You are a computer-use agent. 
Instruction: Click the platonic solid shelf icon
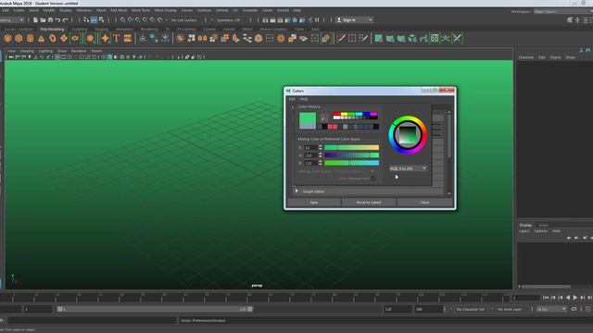pos(90,38)
